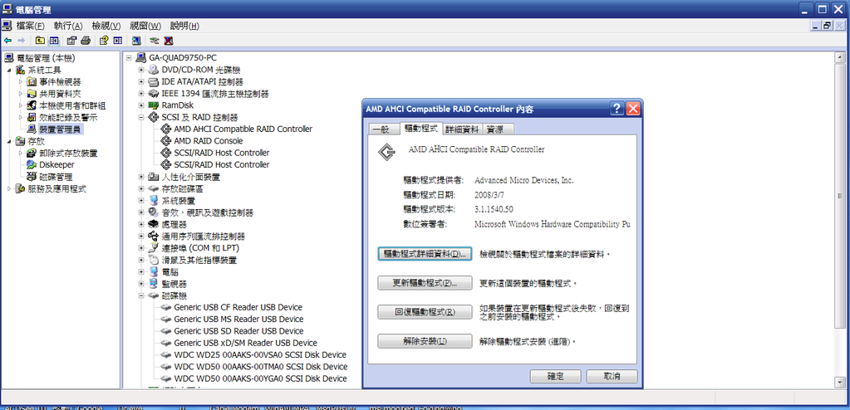Switch to the 詳細資料 tab
This screenshot has width=850, height=410.
pos(463,129)
